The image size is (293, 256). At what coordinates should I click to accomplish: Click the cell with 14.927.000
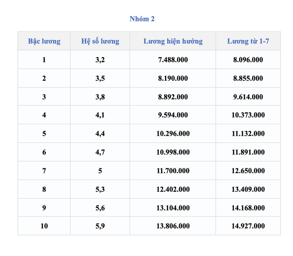point(248,226)
